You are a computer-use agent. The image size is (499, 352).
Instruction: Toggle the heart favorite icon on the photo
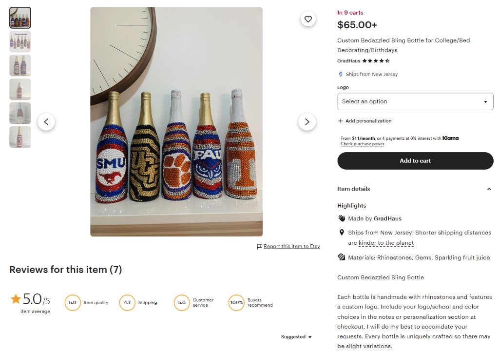tap(308, 19)
